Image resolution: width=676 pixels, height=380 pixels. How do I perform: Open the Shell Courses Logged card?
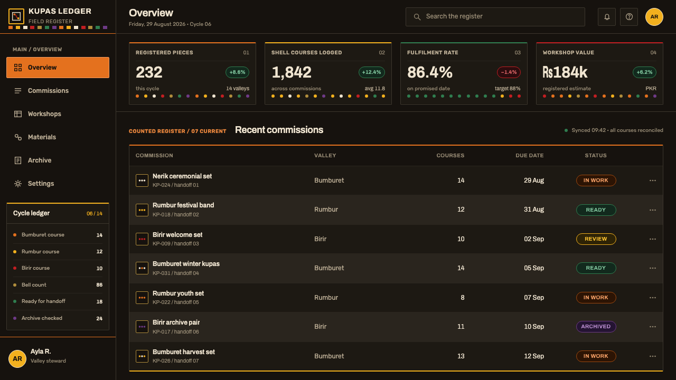[328, 73]
